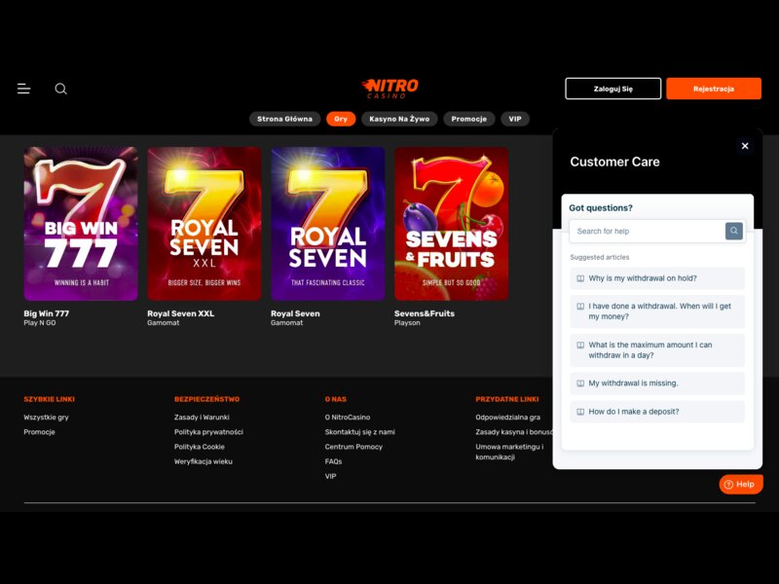The height and width of the screenshot is (584, 779).
Task: Open the Centrum Pomocy footer link
Action: pos(354,446)
